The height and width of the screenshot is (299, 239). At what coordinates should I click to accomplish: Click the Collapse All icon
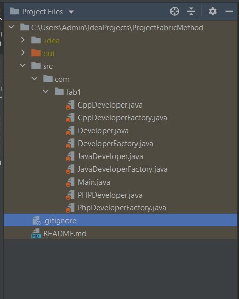[x=191, y=11]
